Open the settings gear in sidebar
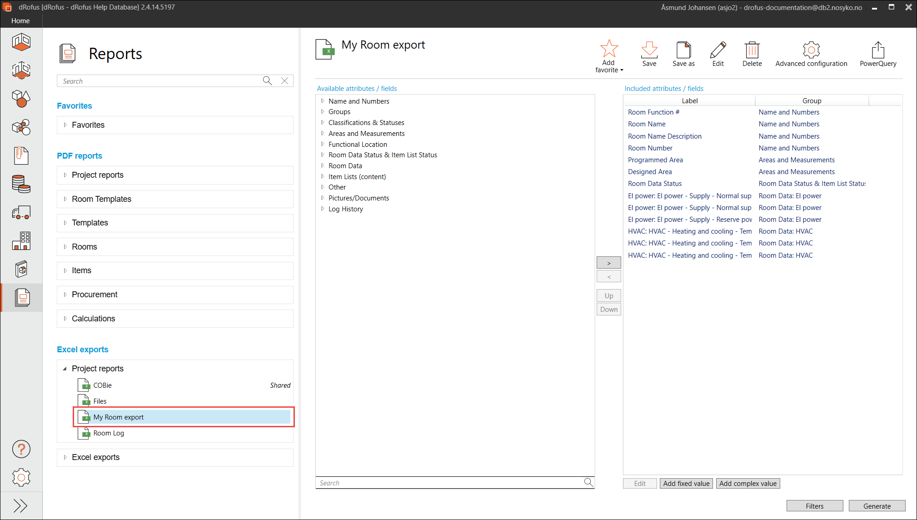 coord(21,477)
